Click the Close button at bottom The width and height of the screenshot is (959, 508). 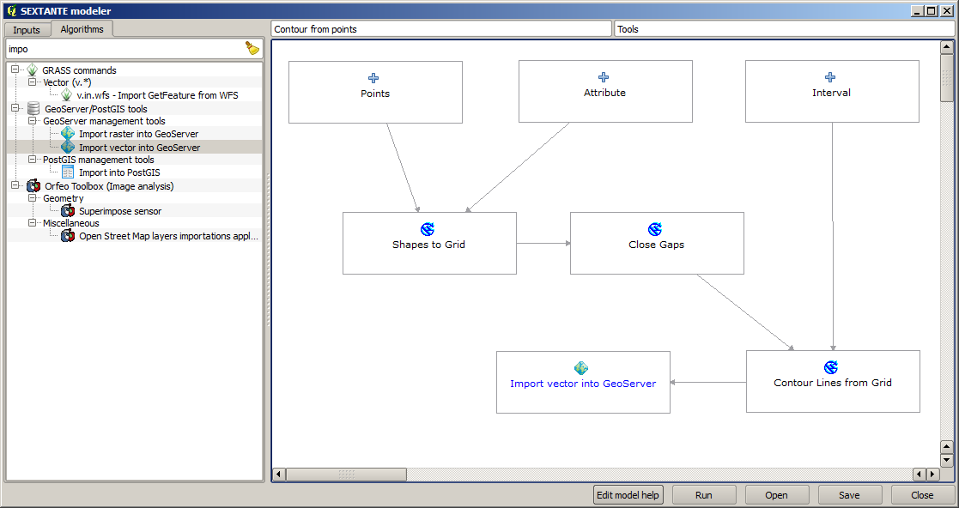pos(922,495)
